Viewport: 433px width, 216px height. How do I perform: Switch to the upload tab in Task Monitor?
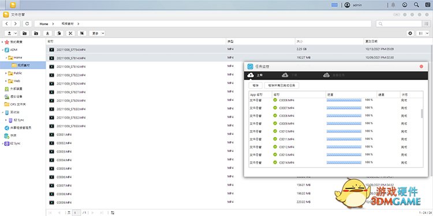(255, 75)
